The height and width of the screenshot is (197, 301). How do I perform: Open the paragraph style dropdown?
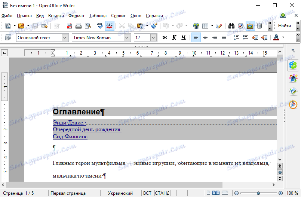tap(65, 37)
